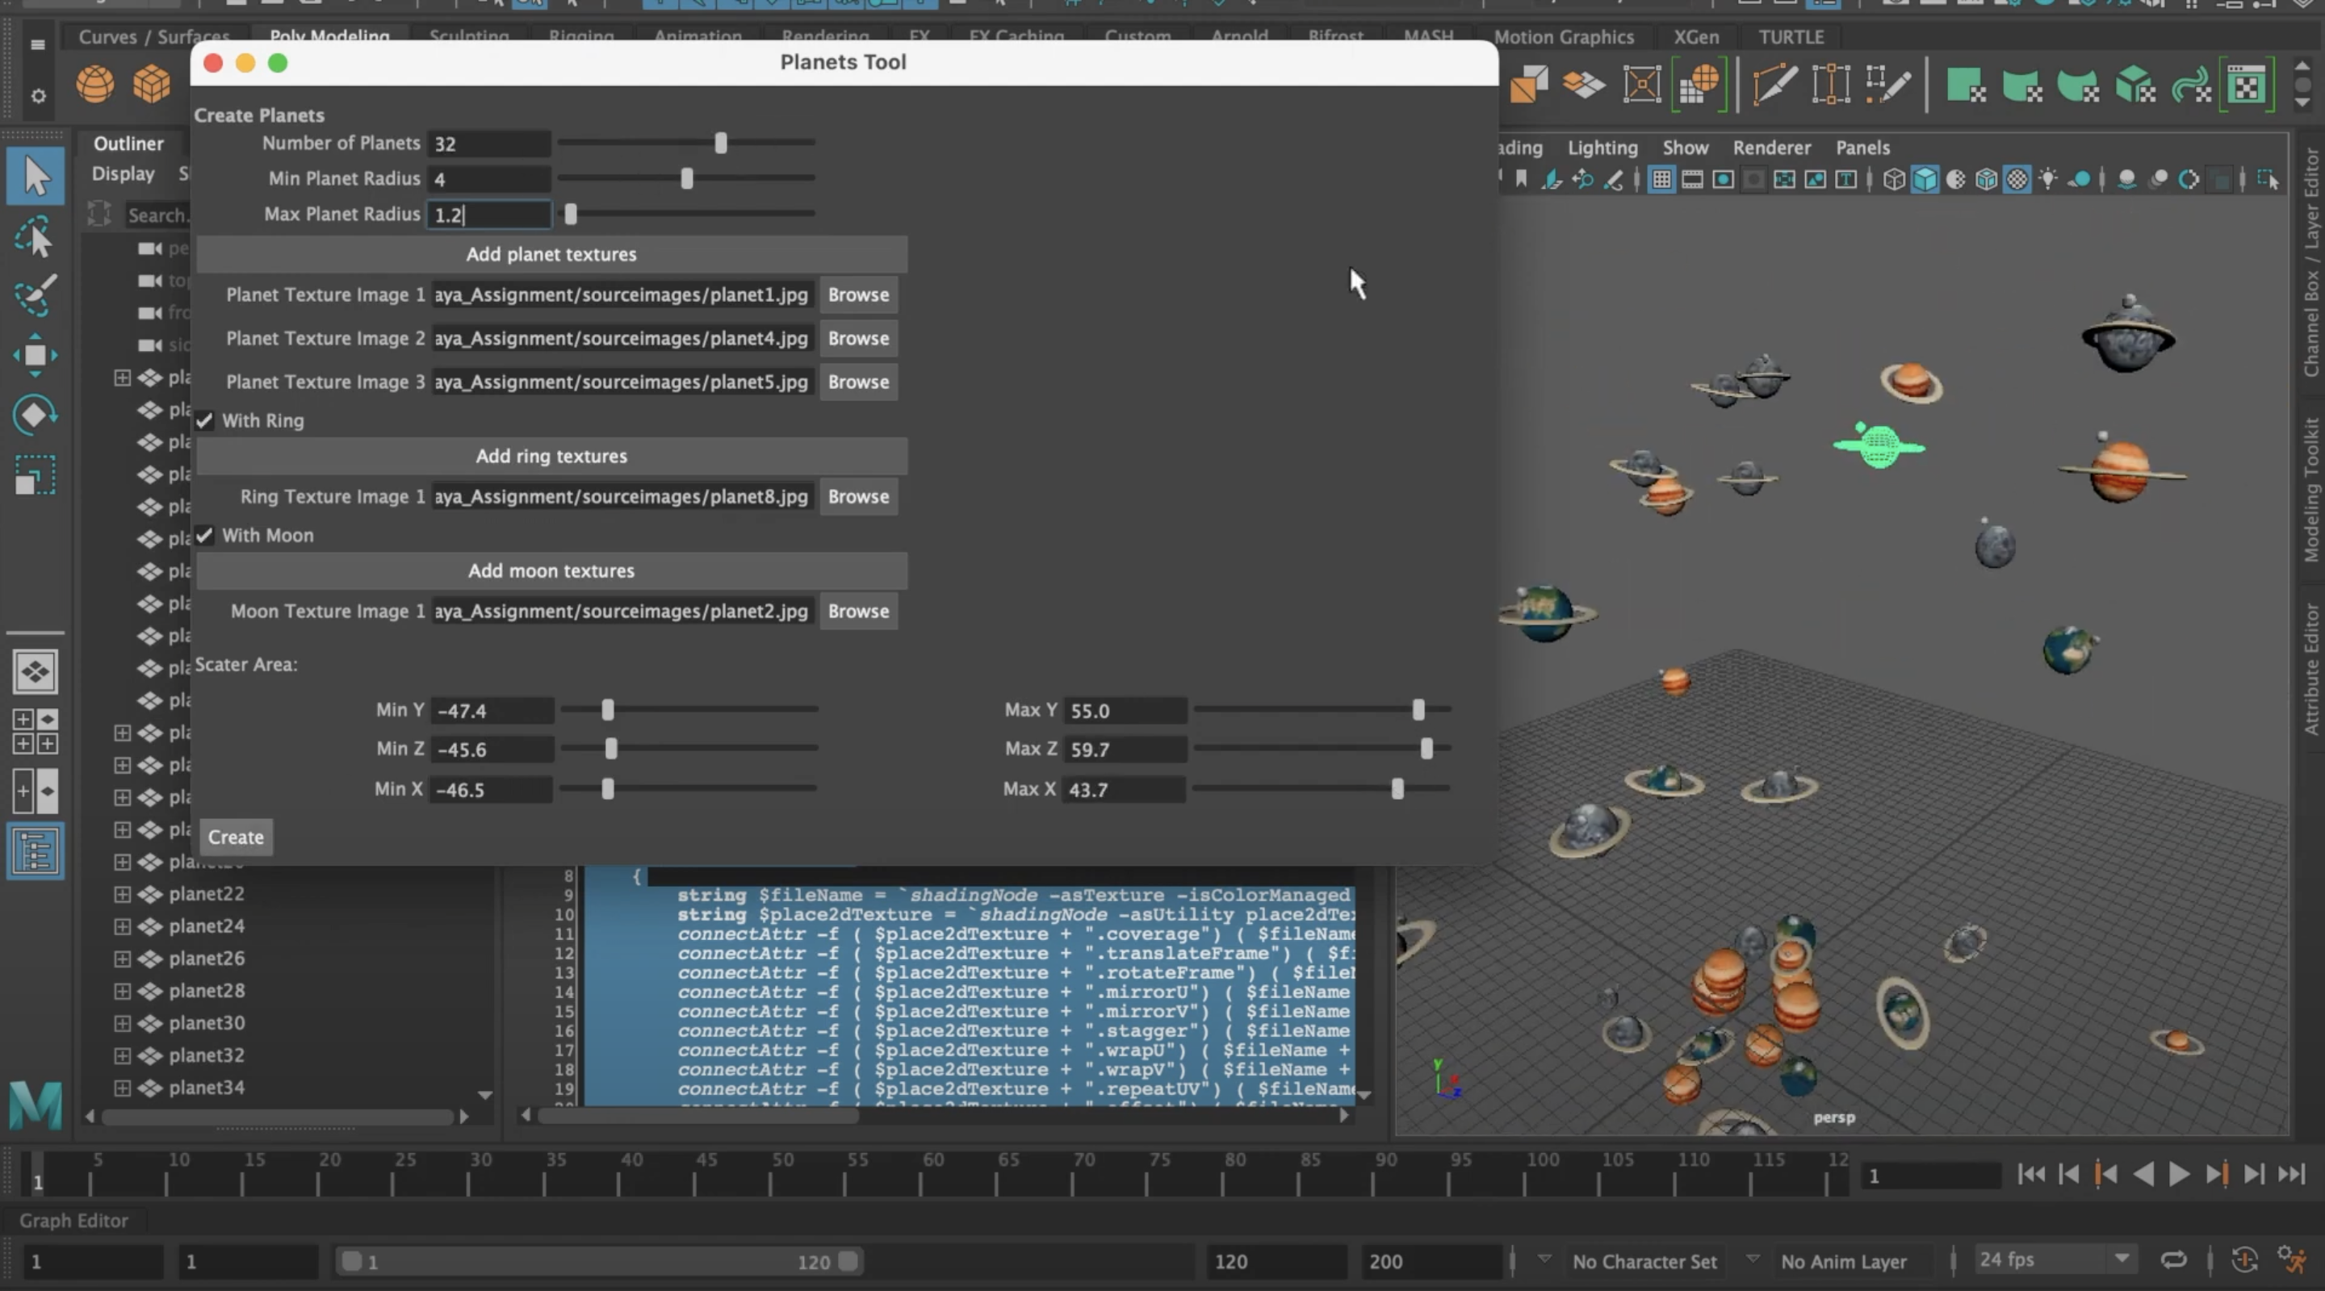2325x1291 pixels.
Task: Select the Rotate tool in the toolbox
Action: [x=36, y=414]
